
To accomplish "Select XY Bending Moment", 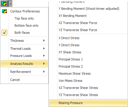I will (x=73, y=16).
